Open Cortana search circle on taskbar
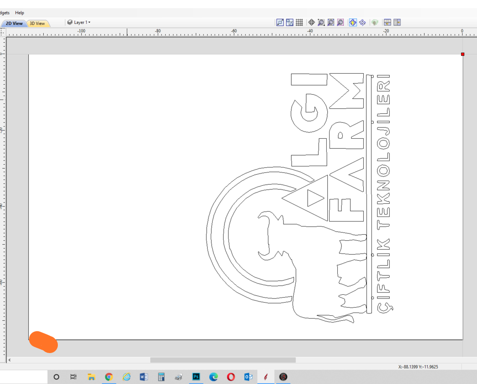The width and height of the screenshot is (477, 384). tap(56, 377)
